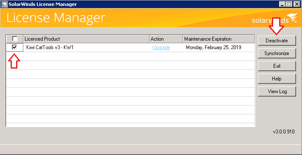Screen dimensions: 302x155
Task: Click the Action column header
Action: (166, 39)
